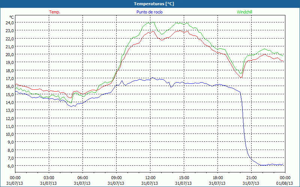Click the '23,0' y-axis value
Viewport: 300px width, 187px height.
(x=10, y=31)
